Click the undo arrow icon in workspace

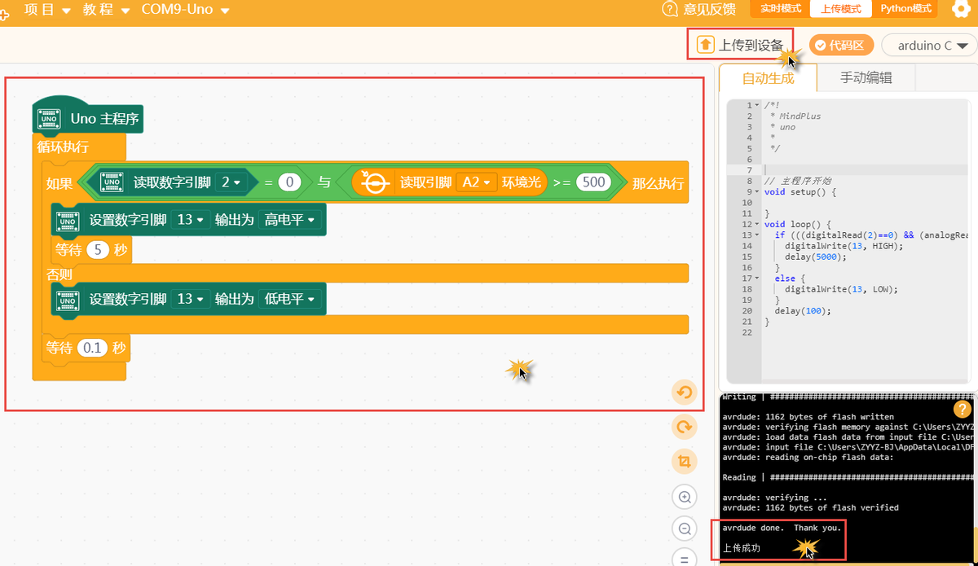click(684, 393)
